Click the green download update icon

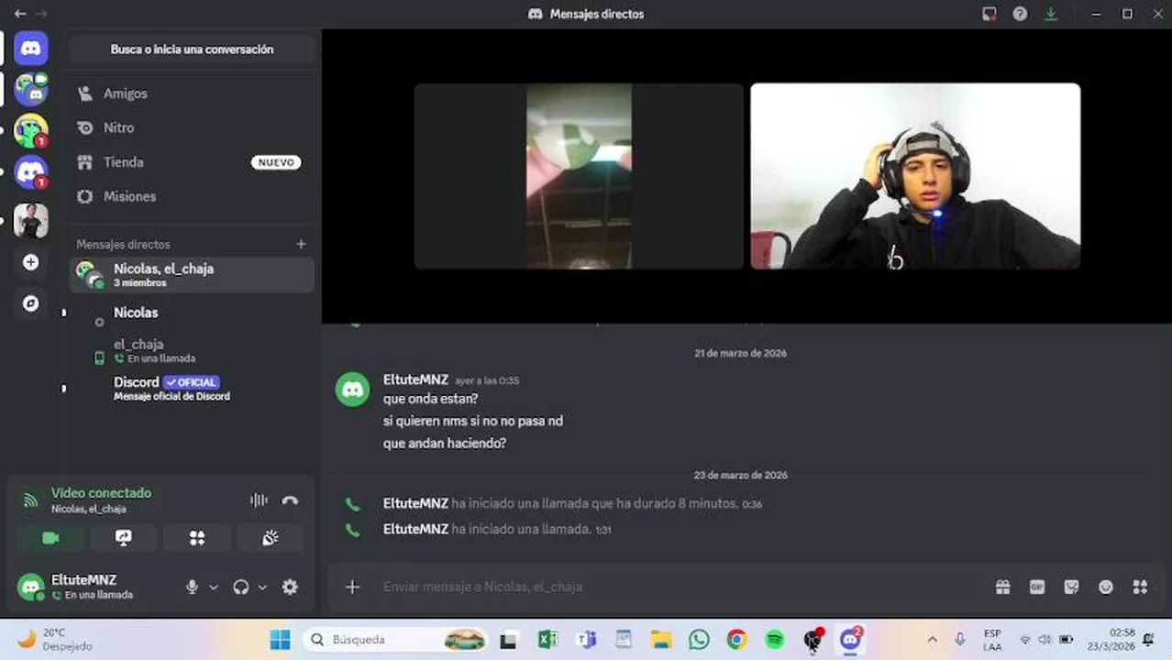1051,14
